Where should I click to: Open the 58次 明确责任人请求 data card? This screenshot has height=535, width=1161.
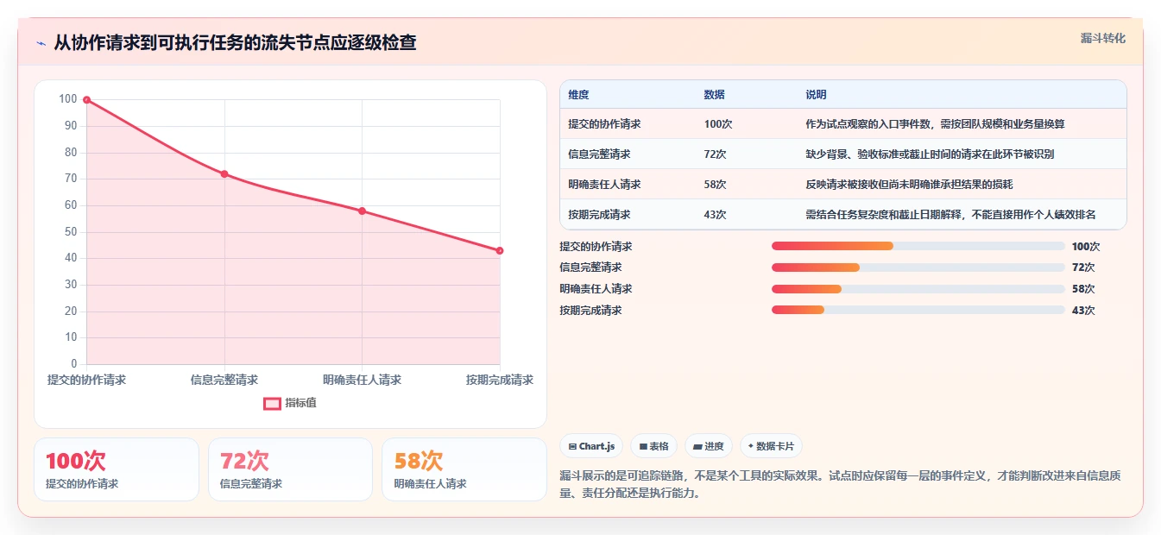[x=464, y=469]
